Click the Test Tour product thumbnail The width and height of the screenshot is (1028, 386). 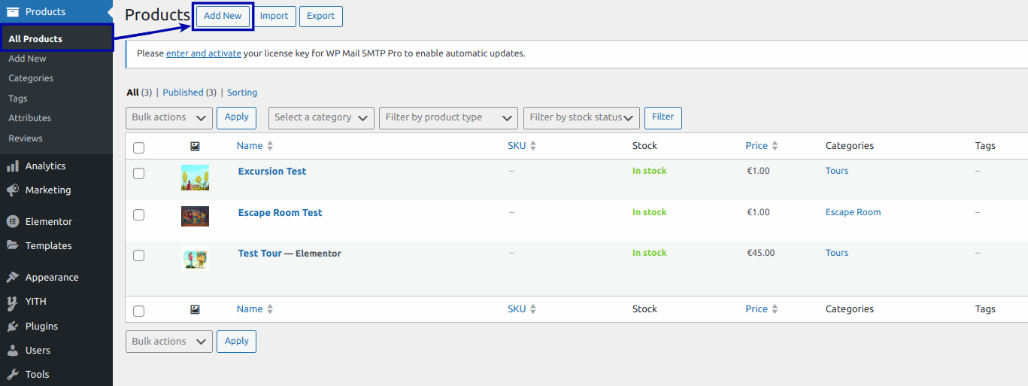point(195,259)
